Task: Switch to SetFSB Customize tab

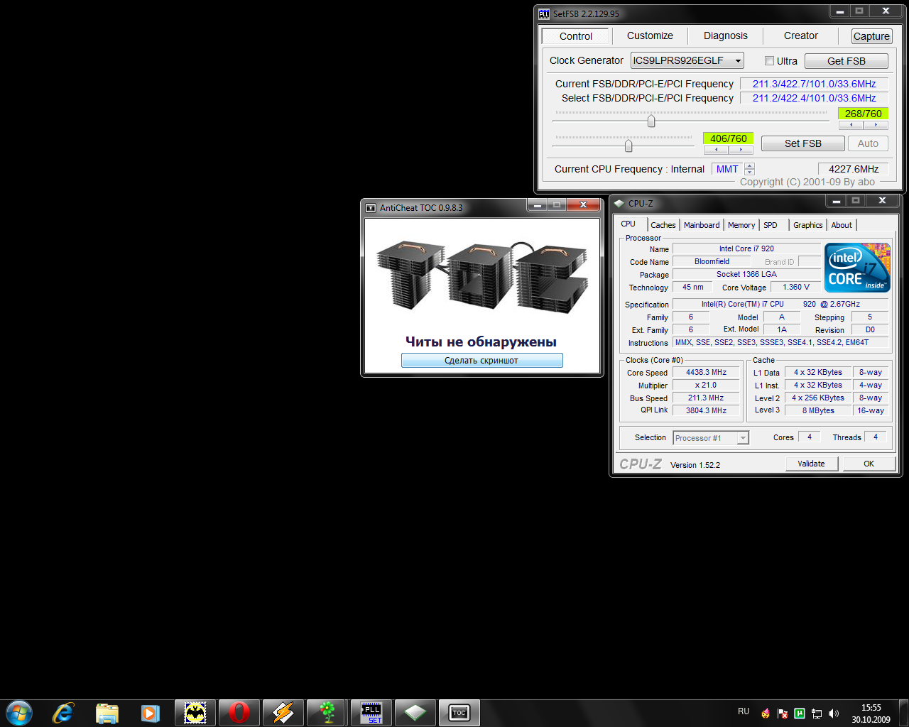Action: 650,35
